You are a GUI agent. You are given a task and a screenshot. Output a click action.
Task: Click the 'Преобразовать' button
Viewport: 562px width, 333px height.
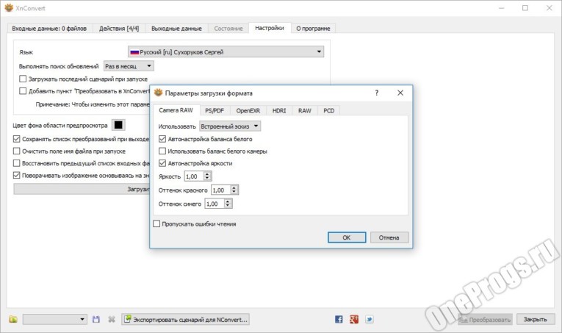pyautogui.click(x=485, y=319)
